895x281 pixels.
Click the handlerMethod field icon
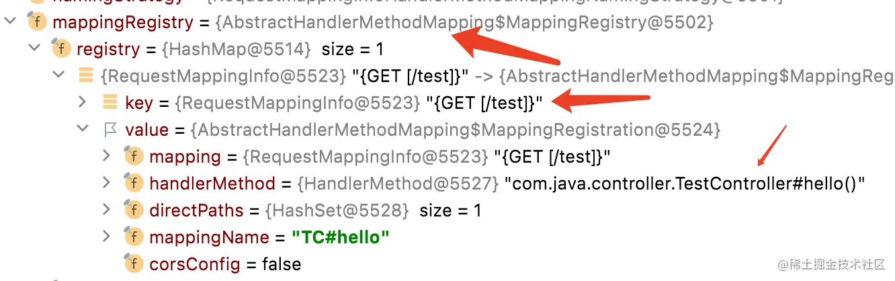pos(134,184)
